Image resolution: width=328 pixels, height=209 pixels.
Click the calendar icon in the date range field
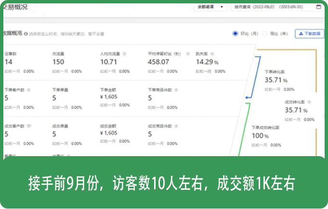(x=318, y=7)
